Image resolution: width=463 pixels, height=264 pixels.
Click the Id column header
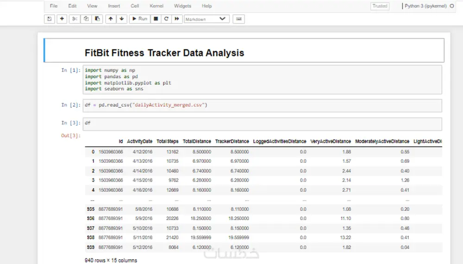121,141
